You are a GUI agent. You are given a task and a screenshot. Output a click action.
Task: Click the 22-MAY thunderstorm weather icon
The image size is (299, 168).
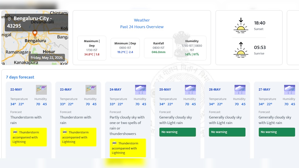click(x=41, y=90)
